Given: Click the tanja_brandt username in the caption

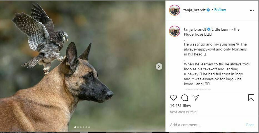Looking at the screenshot, I should click(x=195, y=29).
